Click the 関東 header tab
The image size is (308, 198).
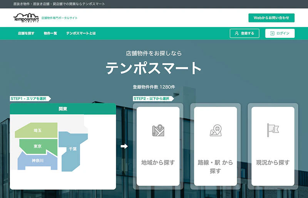[x=63, y=109]
